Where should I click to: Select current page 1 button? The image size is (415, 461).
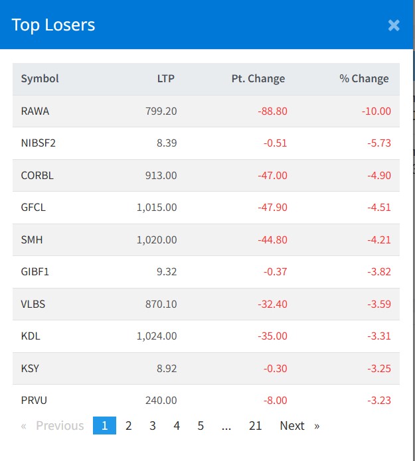[x=104, y=426]
